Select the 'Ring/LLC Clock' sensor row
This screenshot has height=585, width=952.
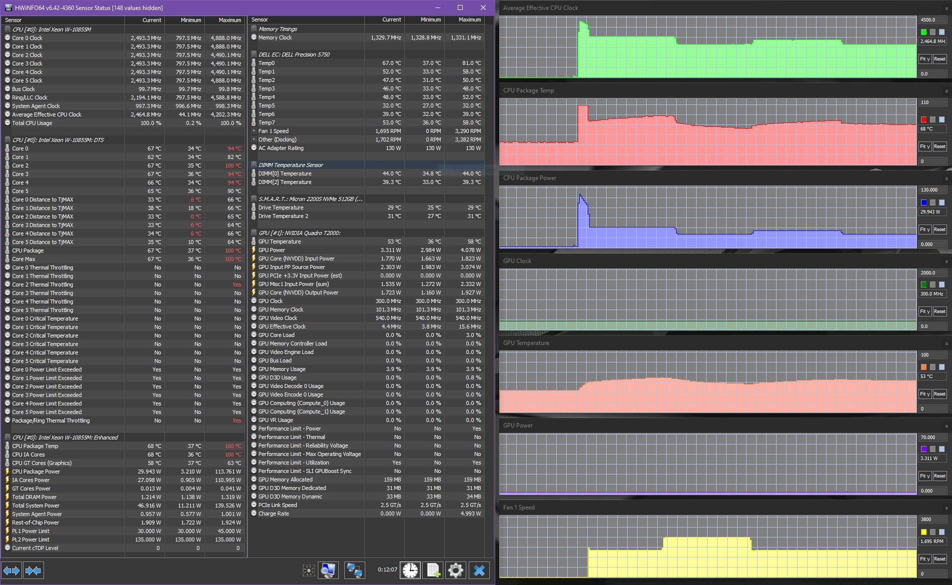(x=123, y=97)
